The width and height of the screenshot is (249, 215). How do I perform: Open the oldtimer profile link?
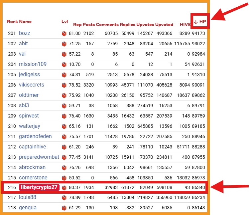coord(29,95)
